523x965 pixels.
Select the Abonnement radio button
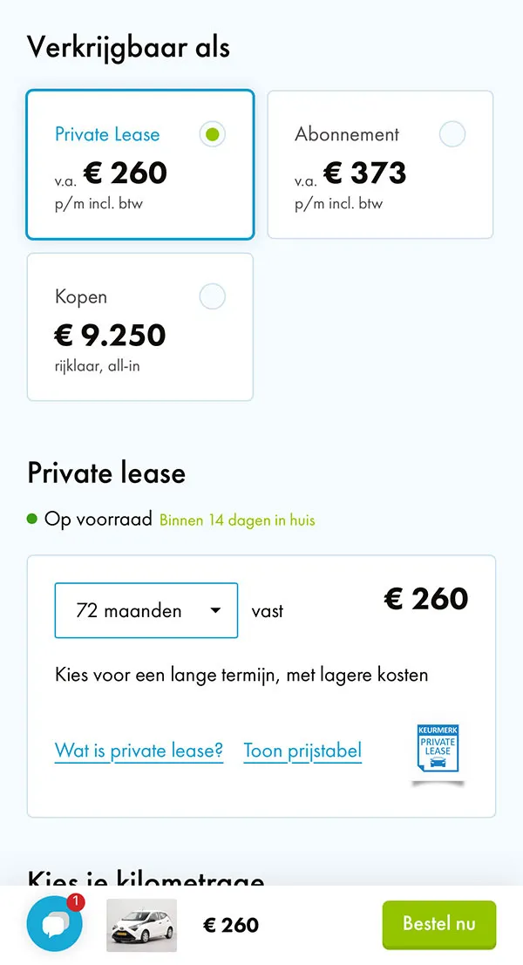452,134
